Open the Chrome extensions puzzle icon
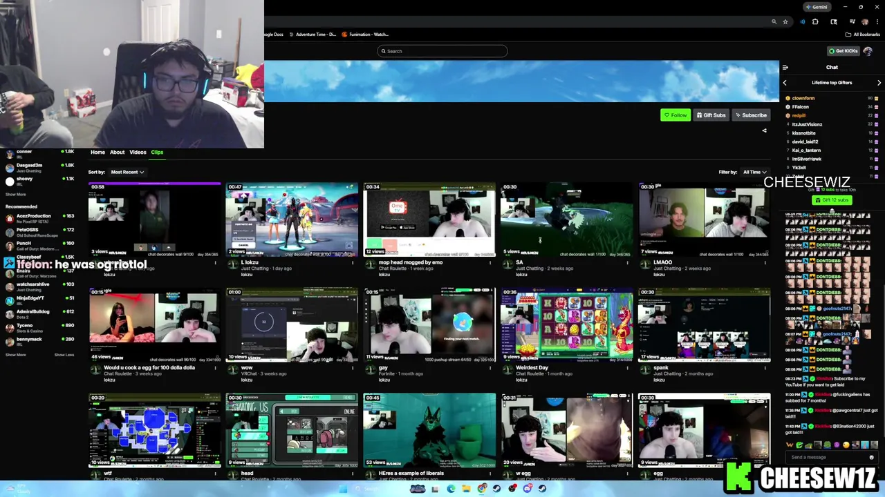 click(x=815, y=22)
